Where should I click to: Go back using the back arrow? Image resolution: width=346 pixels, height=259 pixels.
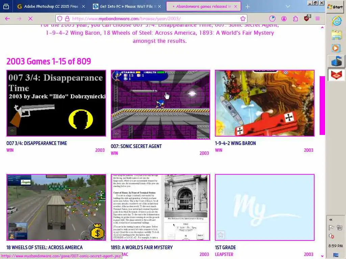point(7,19)
